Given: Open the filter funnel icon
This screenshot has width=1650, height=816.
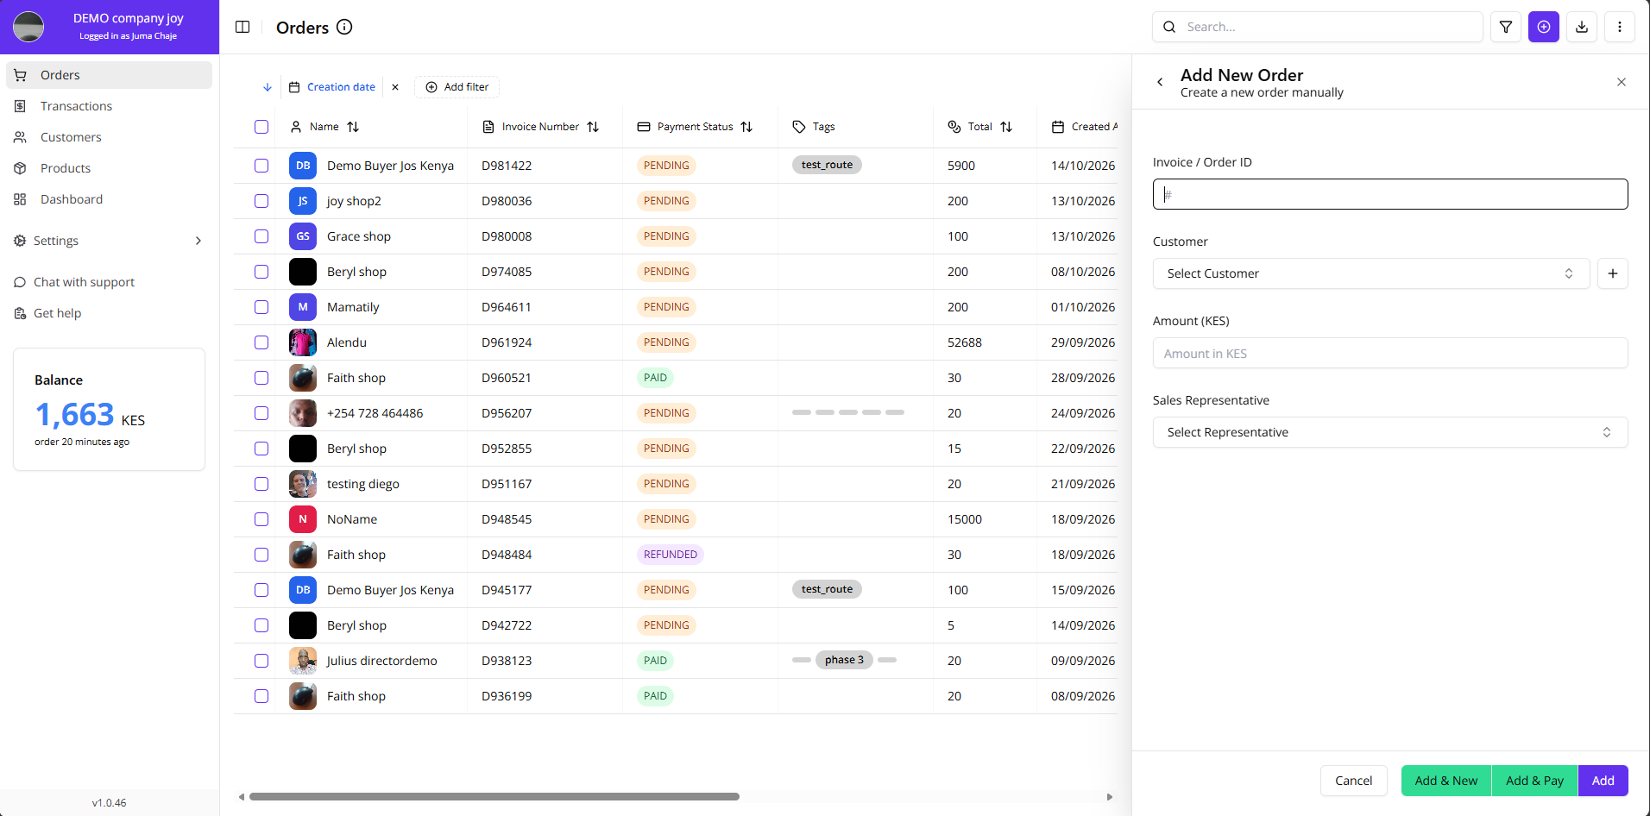Looking at the screenshot, I should 1506,27.
